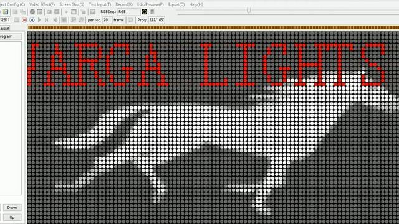Open the Text Input(T) menu
The image size is (399, 224).
tap(100, 4)
